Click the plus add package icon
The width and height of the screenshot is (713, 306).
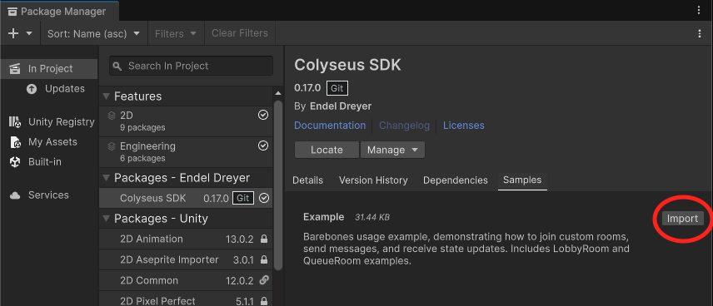(x=13, y=33)
